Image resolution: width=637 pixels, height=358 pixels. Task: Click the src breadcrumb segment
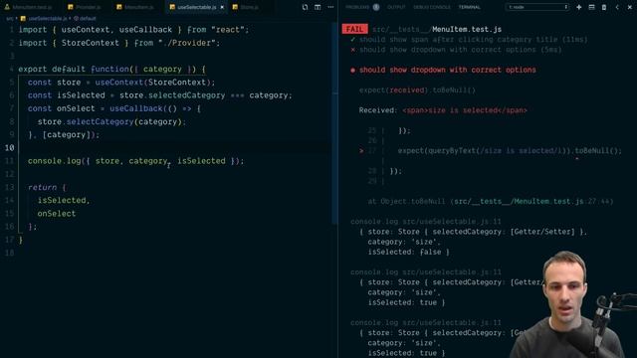point(10,19)
